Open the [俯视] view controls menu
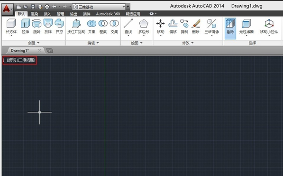This screenshot has height=176, width=283. (13, 60)
